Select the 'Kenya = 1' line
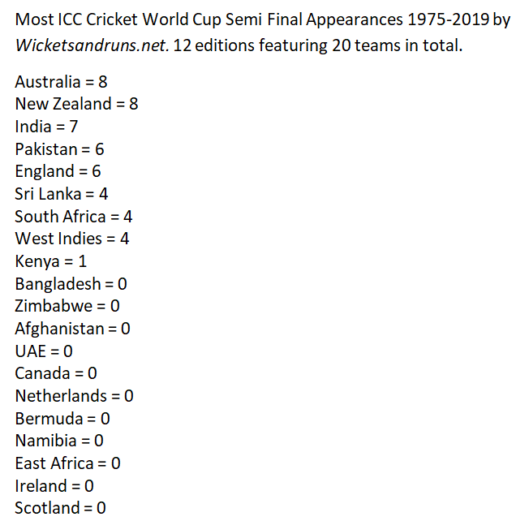The height and width of the screenshot is (521, 516). click(x=50, y=261)
